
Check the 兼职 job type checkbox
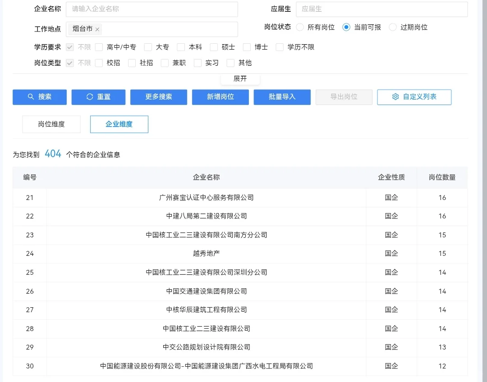point(165,63)
